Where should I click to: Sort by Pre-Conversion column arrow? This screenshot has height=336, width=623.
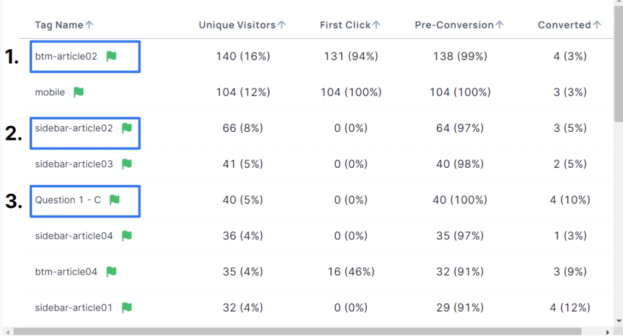tap(499, 25)
